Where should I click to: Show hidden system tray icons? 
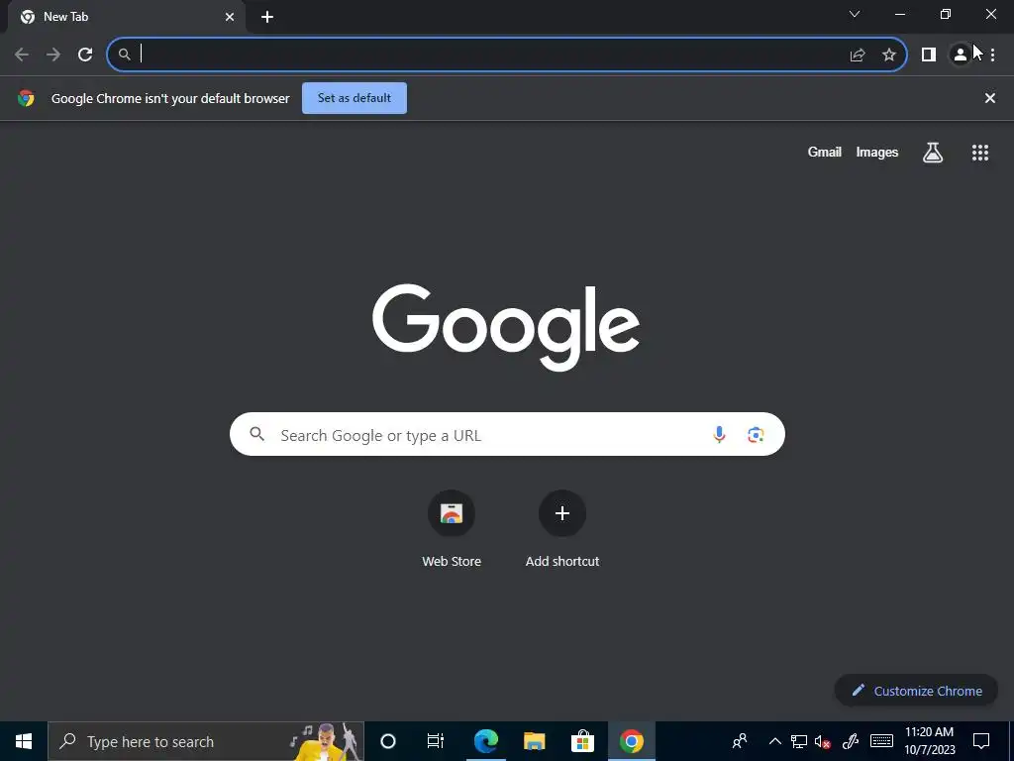pos(774,741)
